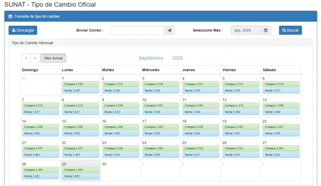Send email with paper plane icon
The width and height of the screenshot is (321, 186).
(169, 30)
